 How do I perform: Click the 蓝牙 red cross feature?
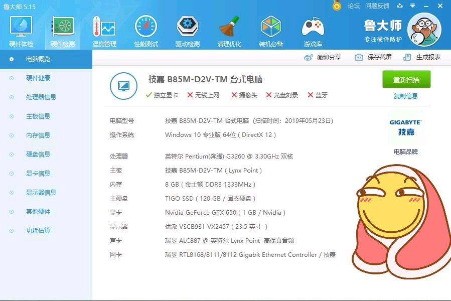point(318,95)
